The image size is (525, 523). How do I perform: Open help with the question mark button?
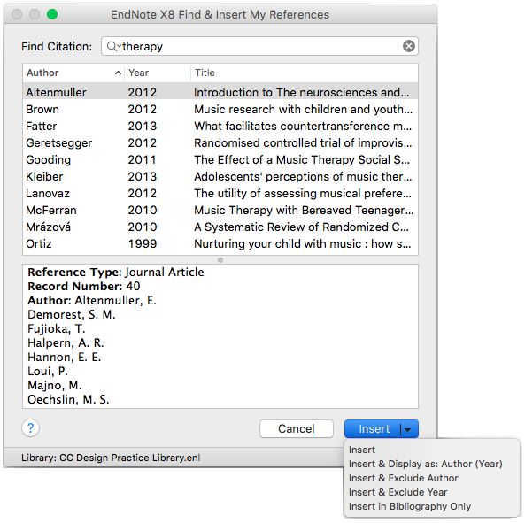coord(30,428)
